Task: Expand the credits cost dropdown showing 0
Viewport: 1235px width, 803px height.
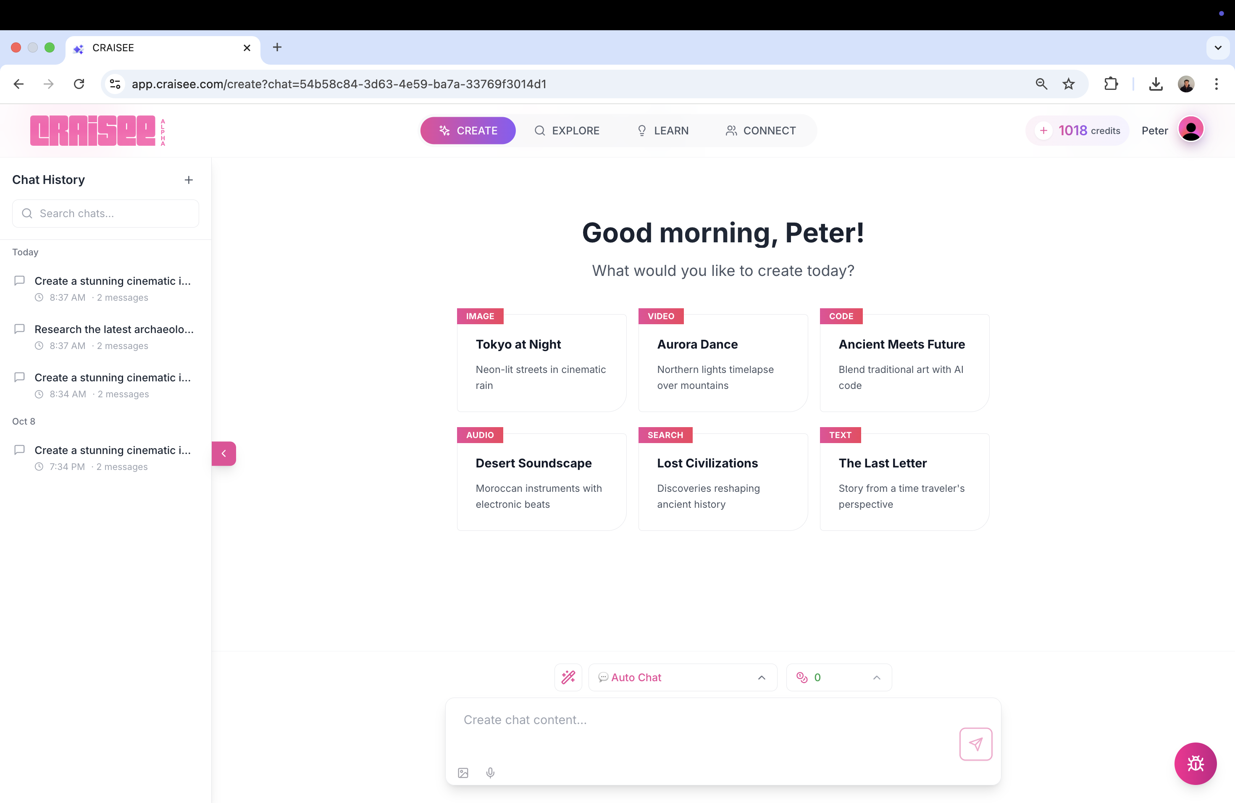Action: coord(838,677)
